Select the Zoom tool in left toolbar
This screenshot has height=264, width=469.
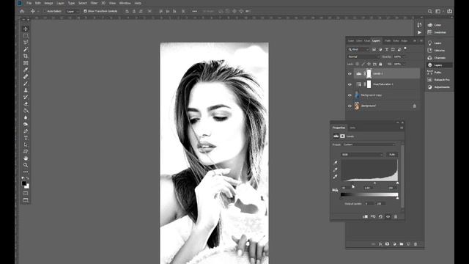click(x=26, y=165)
